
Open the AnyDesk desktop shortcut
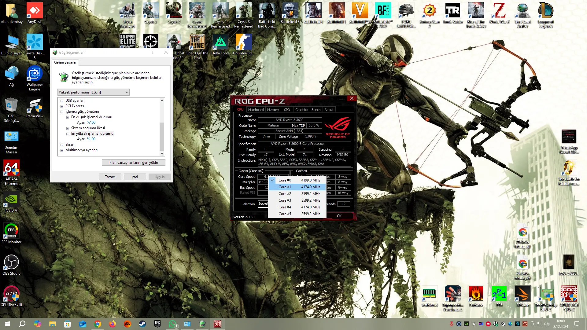(x=35, y=13)
